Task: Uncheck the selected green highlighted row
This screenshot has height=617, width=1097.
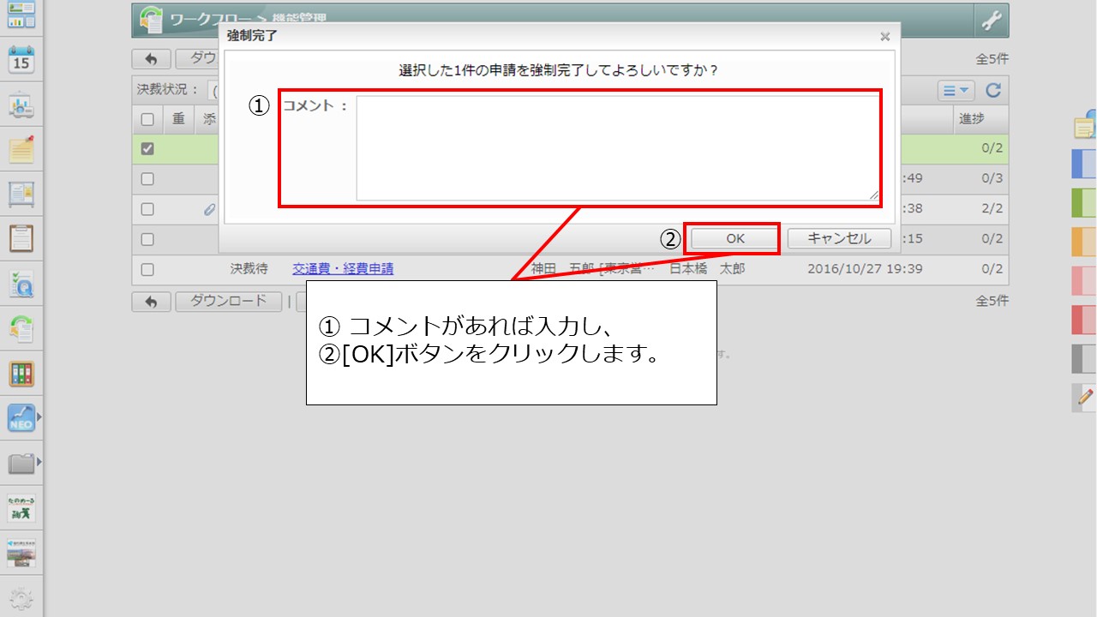Action: point(147,148)
